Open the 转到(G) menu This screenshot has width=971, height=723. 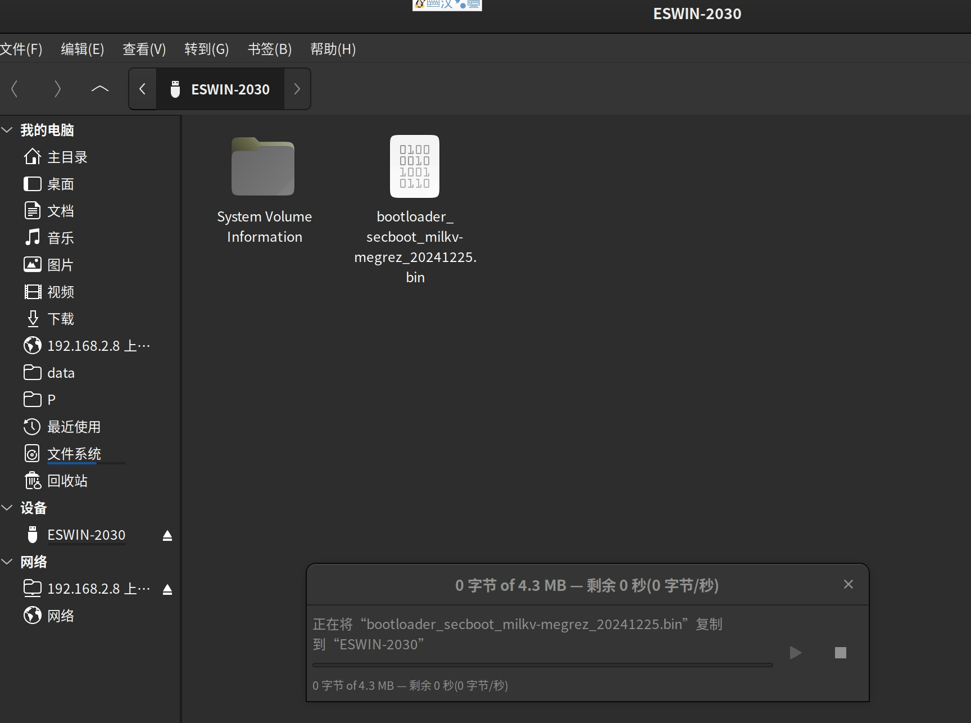coord(206,49)
